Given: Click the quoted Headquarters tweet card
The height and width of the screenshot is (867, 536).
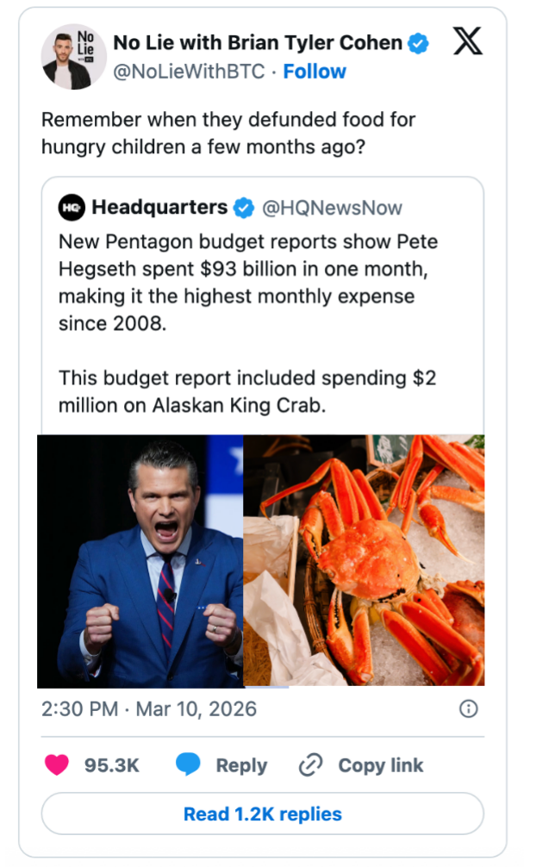Looking at the screenshot, I should click(268, 319).
